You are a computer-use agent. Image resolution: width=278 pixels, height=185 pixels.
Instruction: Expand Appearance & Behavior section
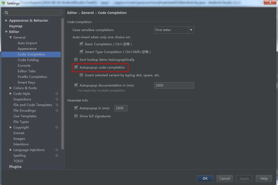(6, 20)
